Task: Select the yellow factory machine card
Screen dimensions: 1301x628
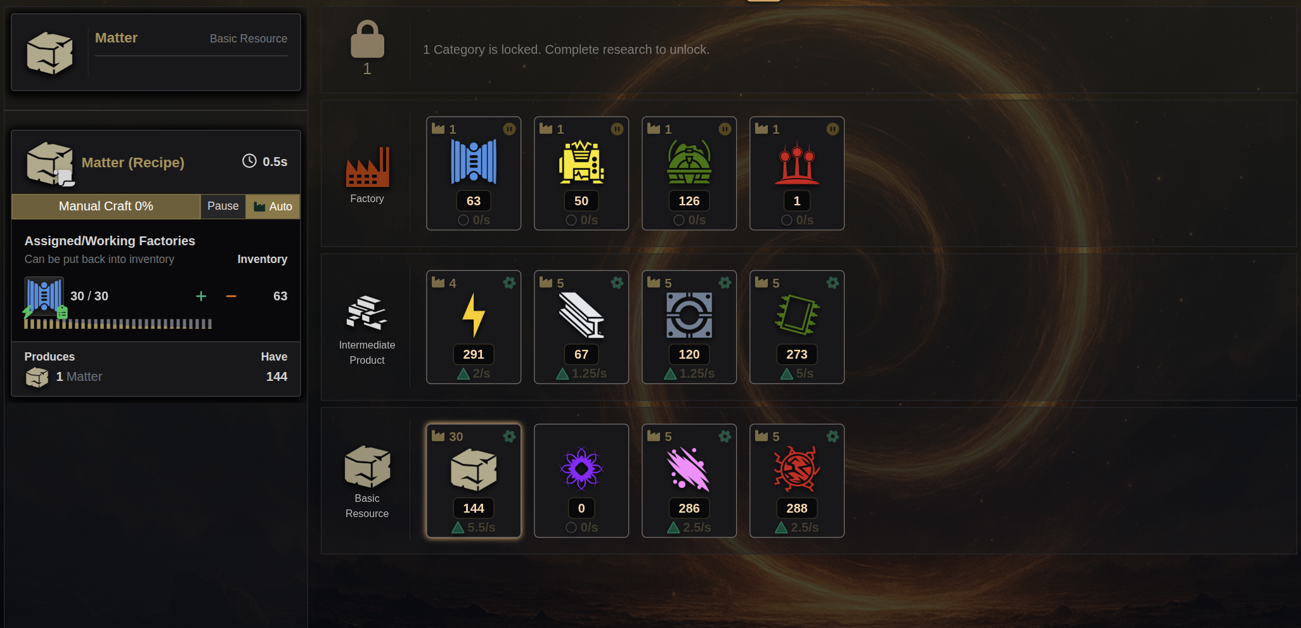Action: 581,173
